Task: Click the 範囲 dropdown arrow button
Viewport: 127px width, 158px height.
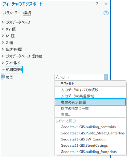Action: point(106,77)
